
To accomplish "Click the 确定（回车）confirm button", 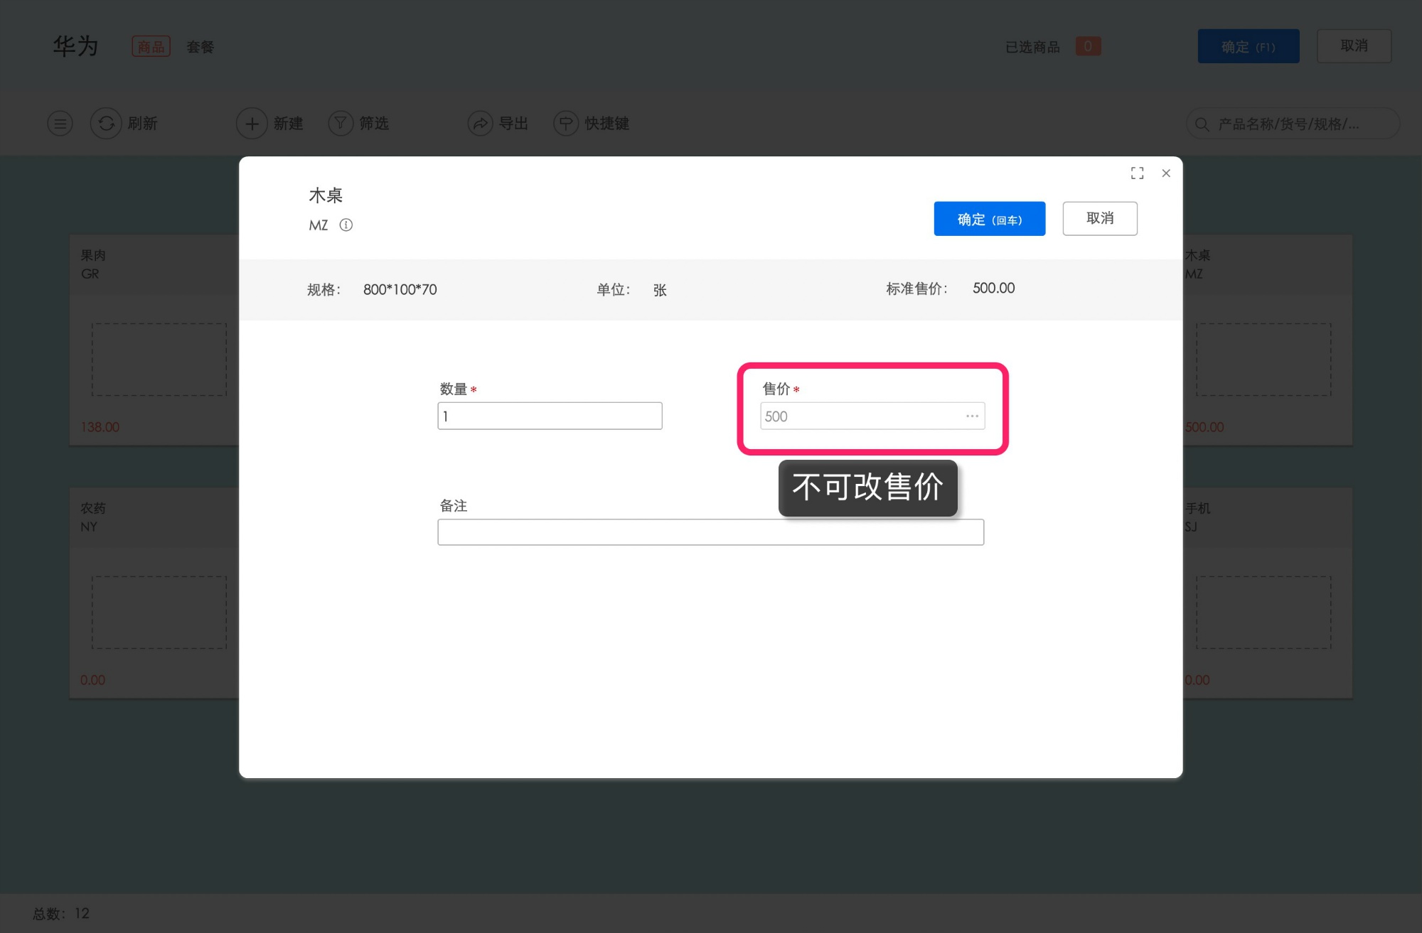I will (989, 218).
